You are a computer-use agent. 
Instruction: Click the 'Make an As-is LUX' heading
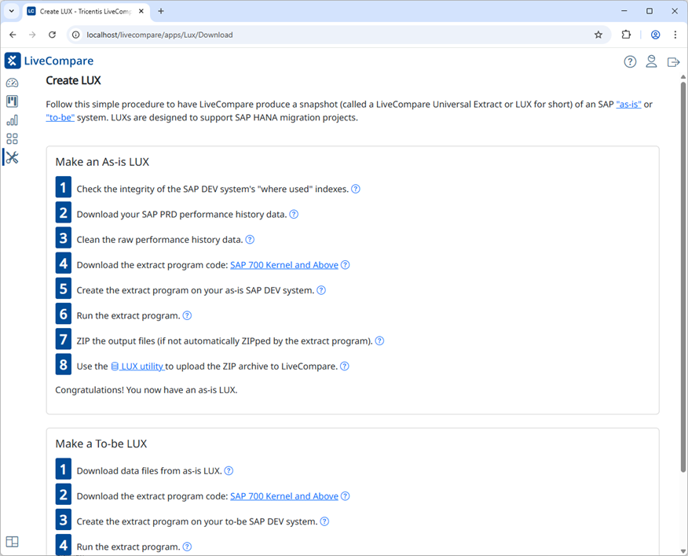(102, 162)
